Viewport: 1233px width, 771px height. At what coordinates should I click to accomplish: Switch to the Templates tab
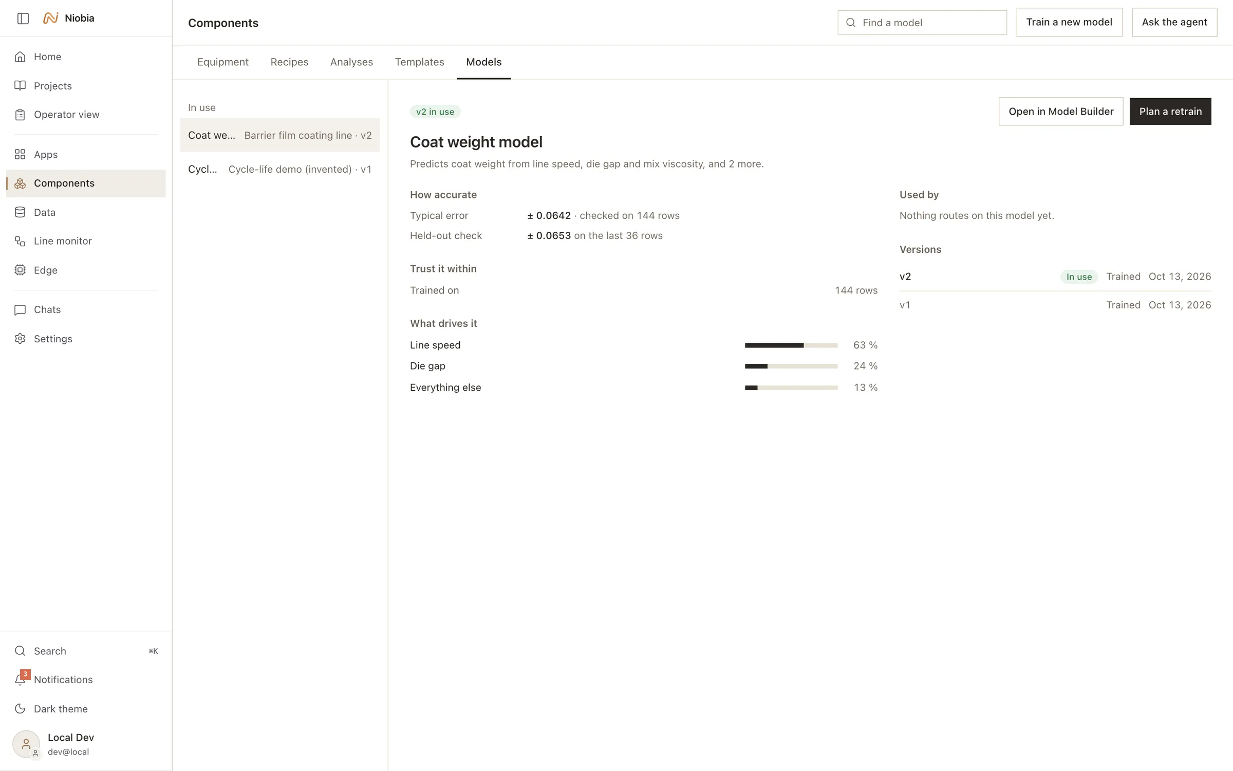click(x=419, y=62)
